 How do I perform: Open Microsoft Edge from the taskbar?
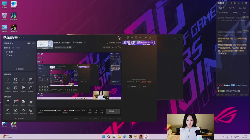125,137
